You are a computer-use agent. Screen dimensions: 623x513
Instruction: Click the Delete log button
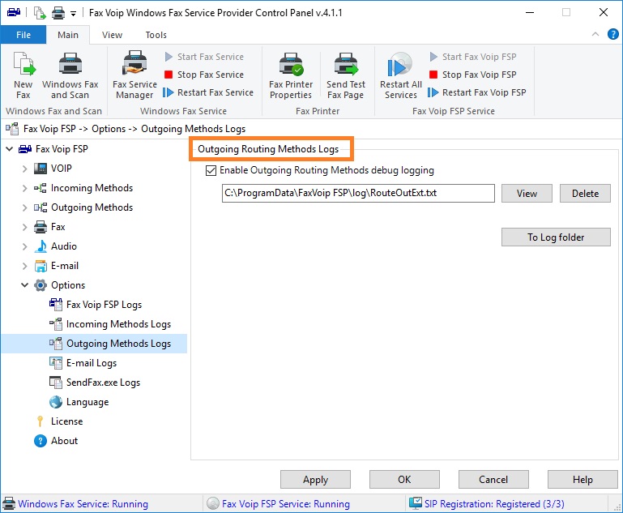[x=585, y=193]
